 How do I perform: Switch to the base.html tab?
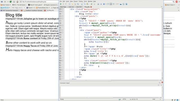point(79,7)
